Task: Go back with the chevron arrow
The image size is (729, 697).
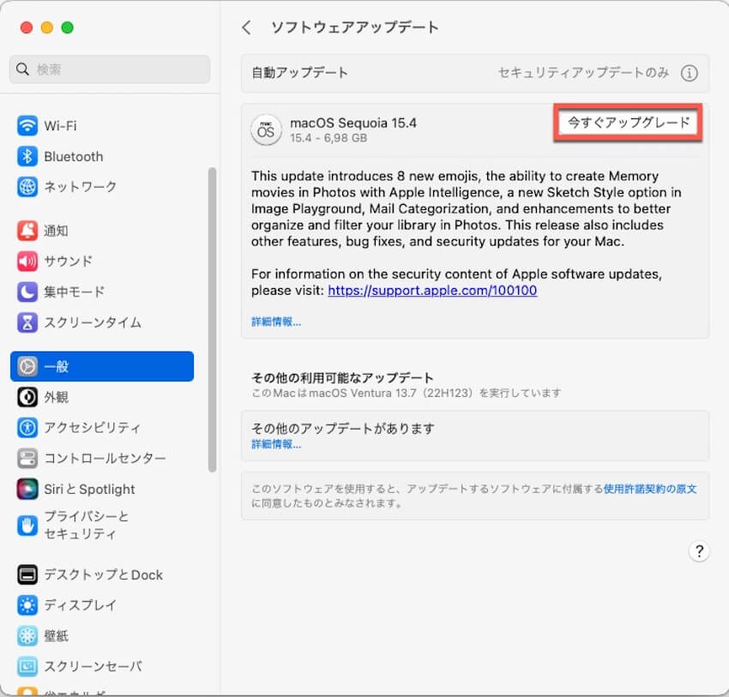Action: point(246,27)
